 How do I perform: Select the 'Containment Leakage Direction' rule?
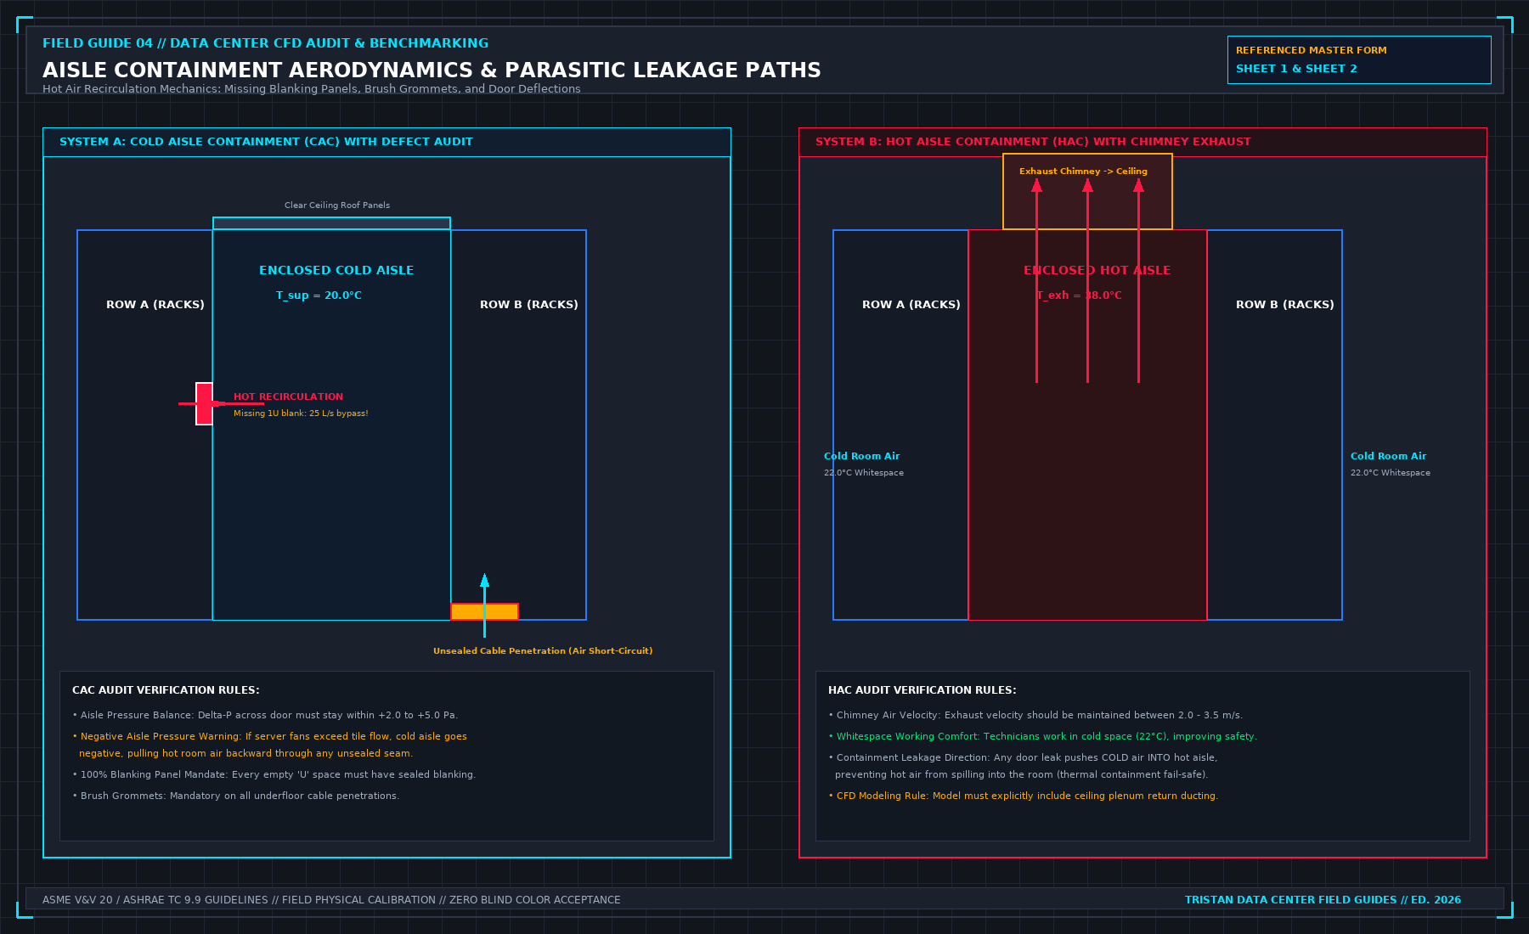tap(1023, 767)
